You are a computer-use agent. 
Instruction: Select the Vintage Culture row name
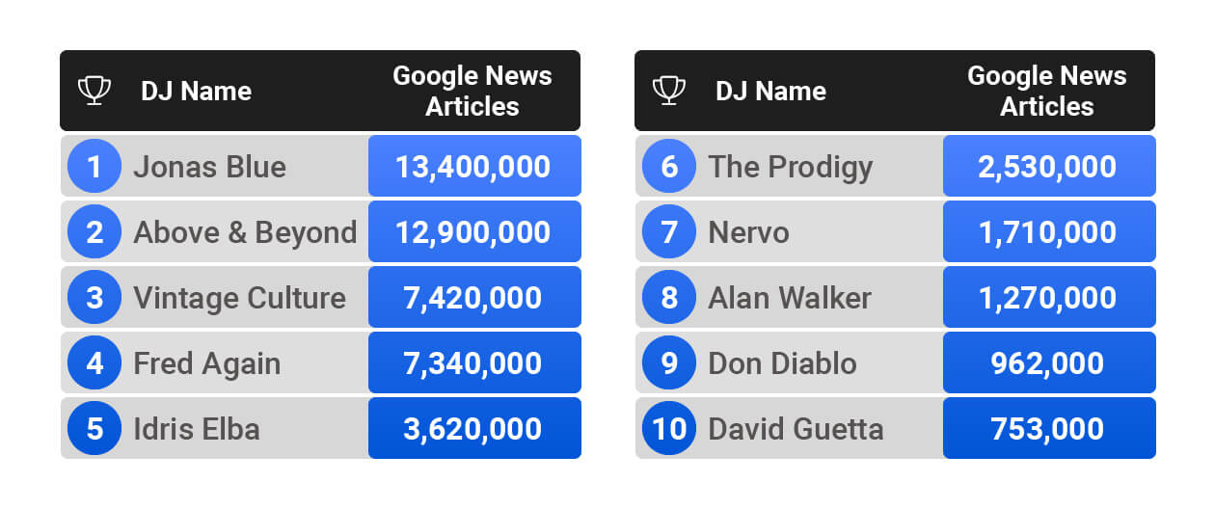click(x=239, y=298)
